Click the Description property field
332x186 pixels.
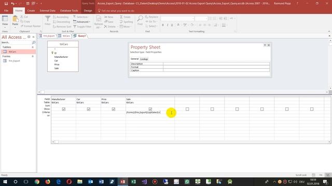pos(216,64)
